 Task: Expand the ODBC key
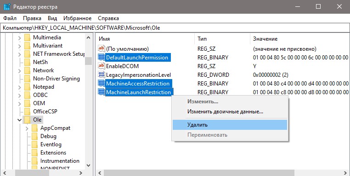tap(20, 96)
